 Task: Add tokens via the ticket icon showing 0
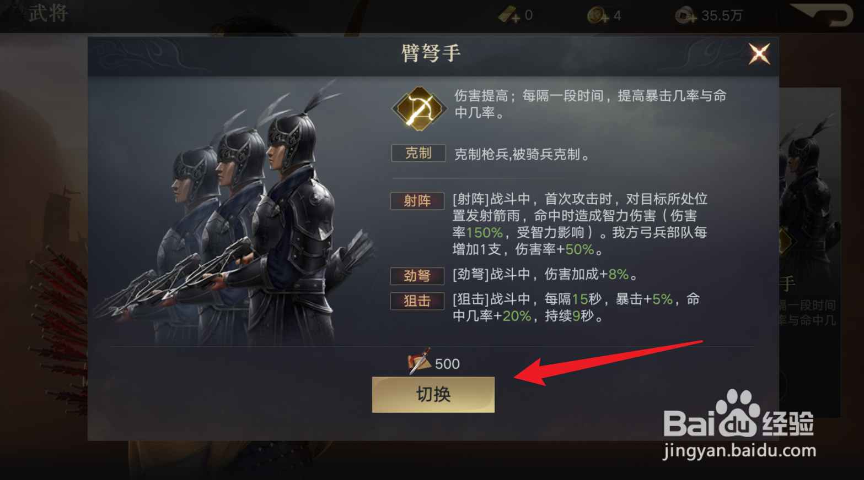click(x=508, y=15)
